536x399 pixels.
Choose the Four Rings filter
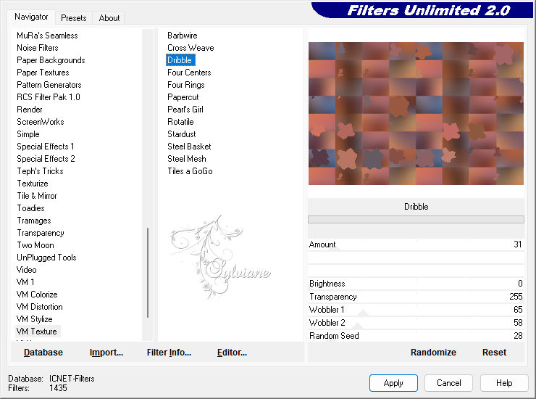pyautogui.click(x=186, y=85)
